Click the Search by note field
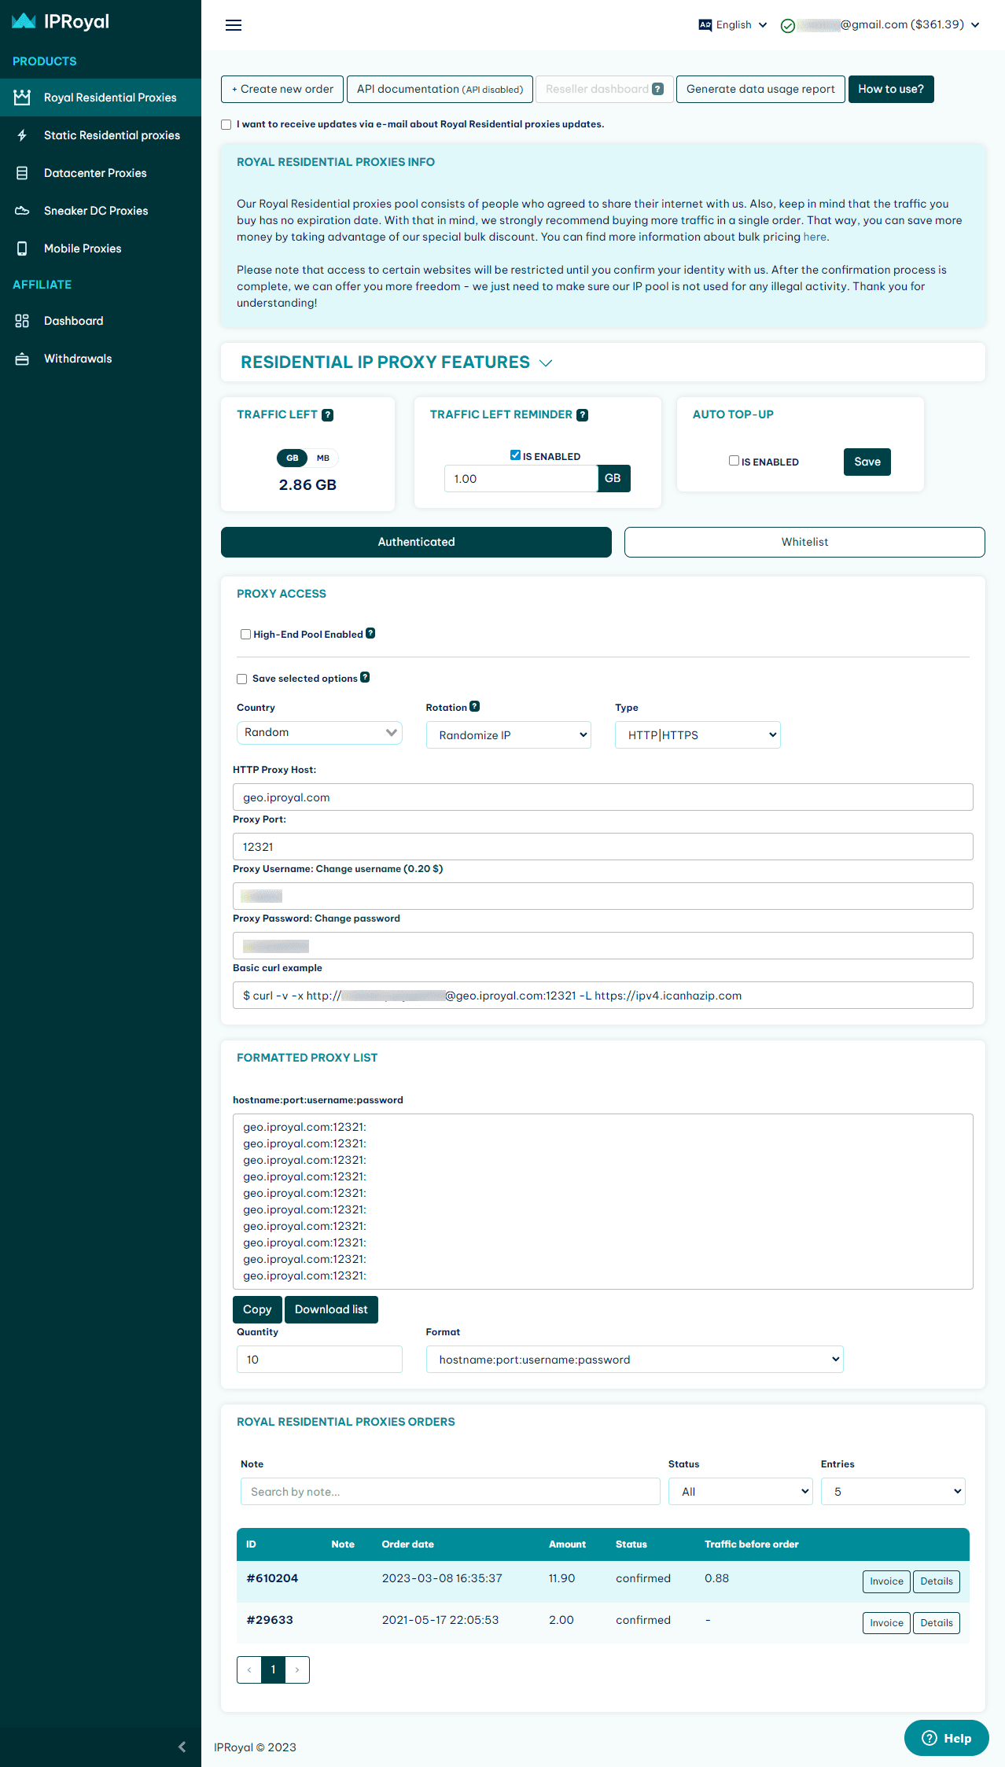 coord(451,1492)
